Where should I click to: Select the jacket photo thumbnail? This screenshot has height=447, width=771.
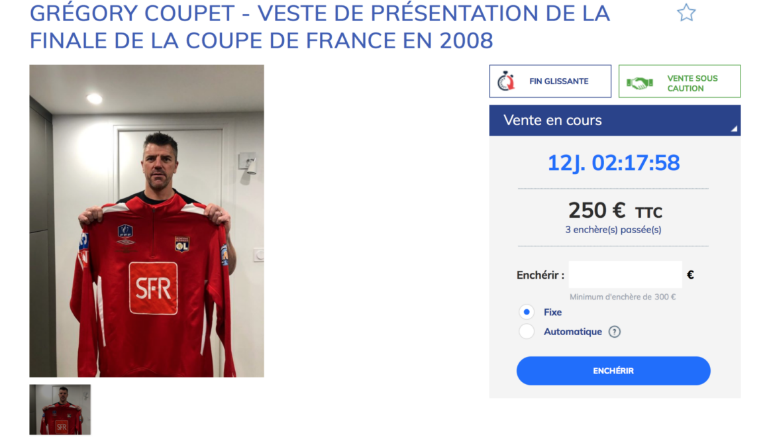tap(60, 410)
